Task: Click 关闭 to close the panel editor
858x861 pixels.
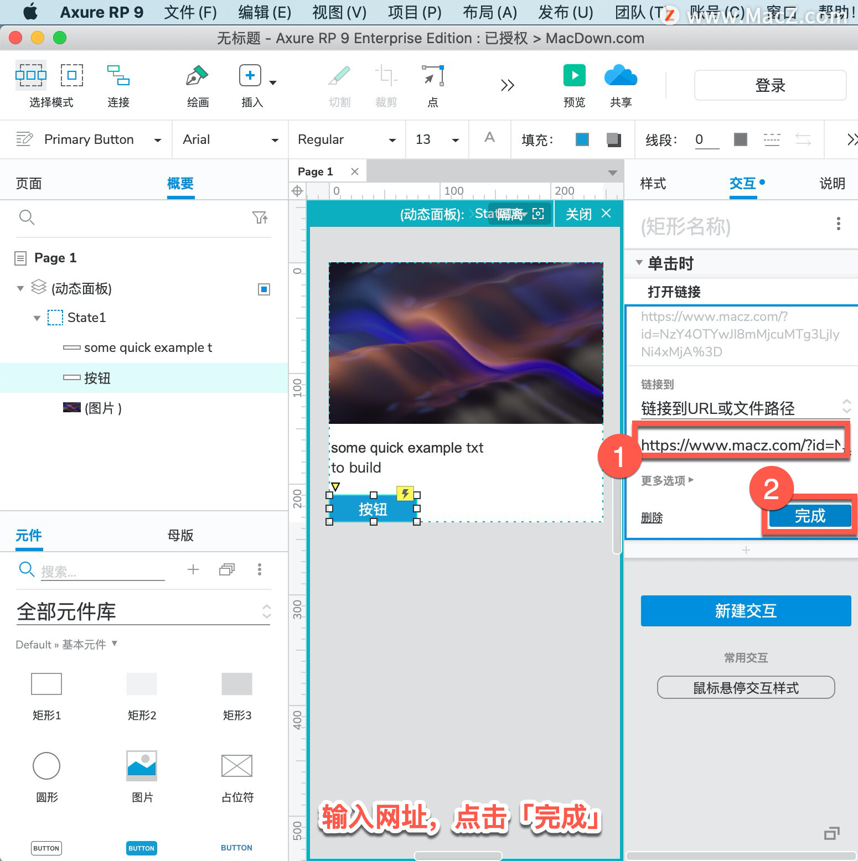Action: point(588,214)
